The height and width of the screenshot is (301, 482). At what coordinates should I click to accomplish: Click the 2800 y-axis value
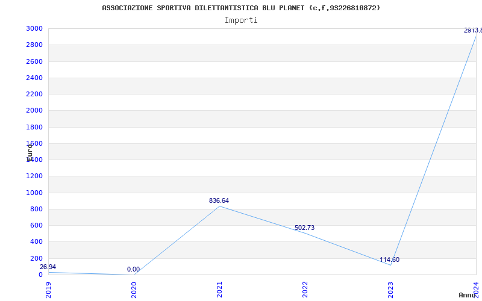34,45
